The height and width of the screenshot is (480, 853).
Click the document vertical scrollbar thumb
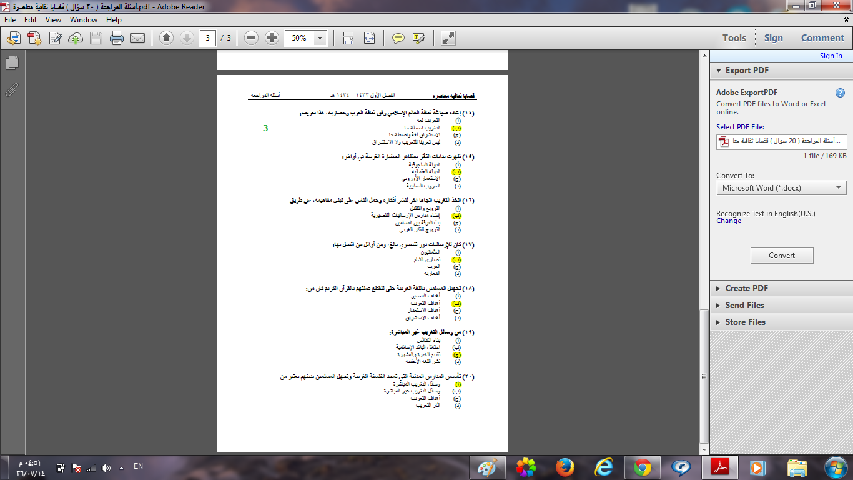point(704,377)
